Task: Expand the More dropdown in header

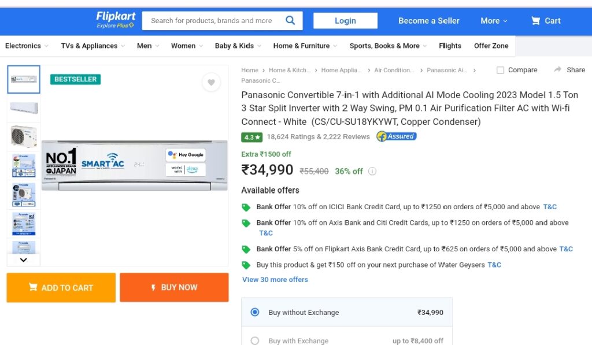Action: (494, 21)
